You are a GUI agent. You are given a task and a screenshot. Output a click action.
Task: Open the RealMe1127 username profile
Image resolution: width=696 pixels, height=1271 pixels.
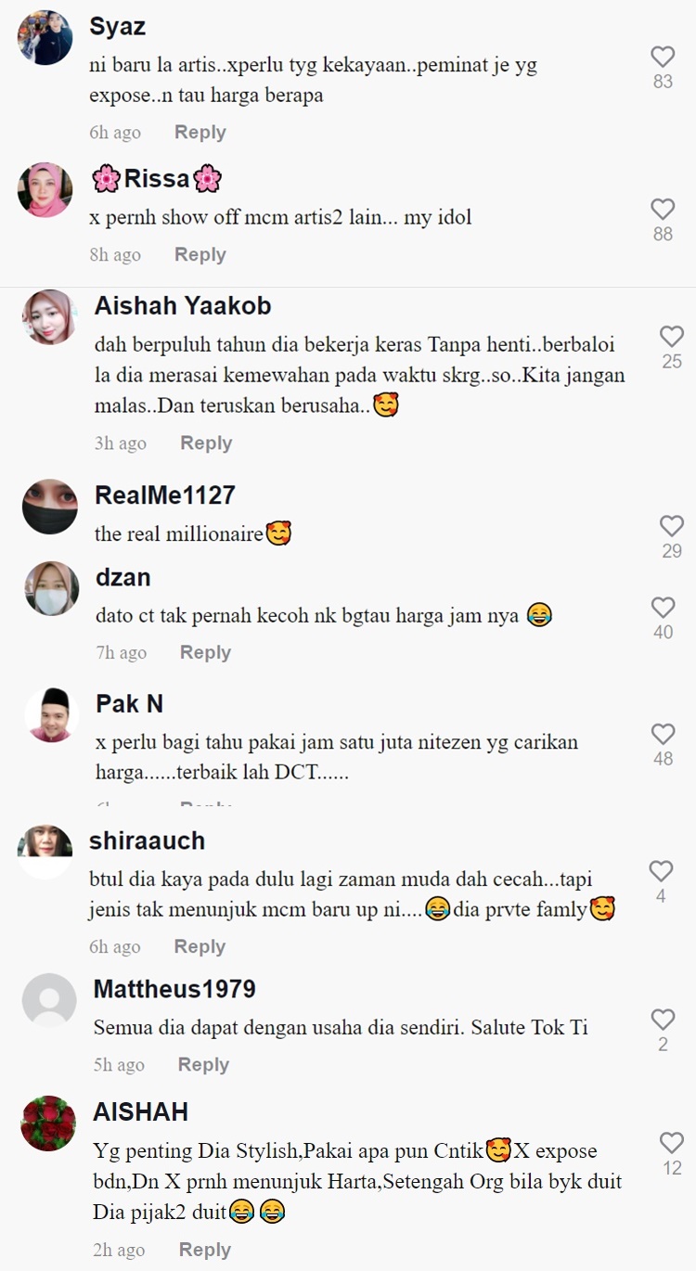(165, 495)
